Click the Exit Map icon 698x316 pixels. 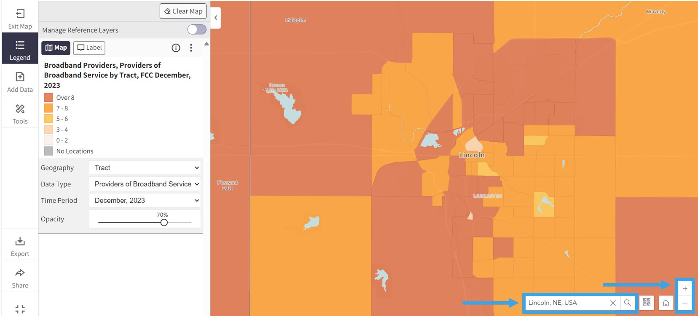(x=20, y=14)
